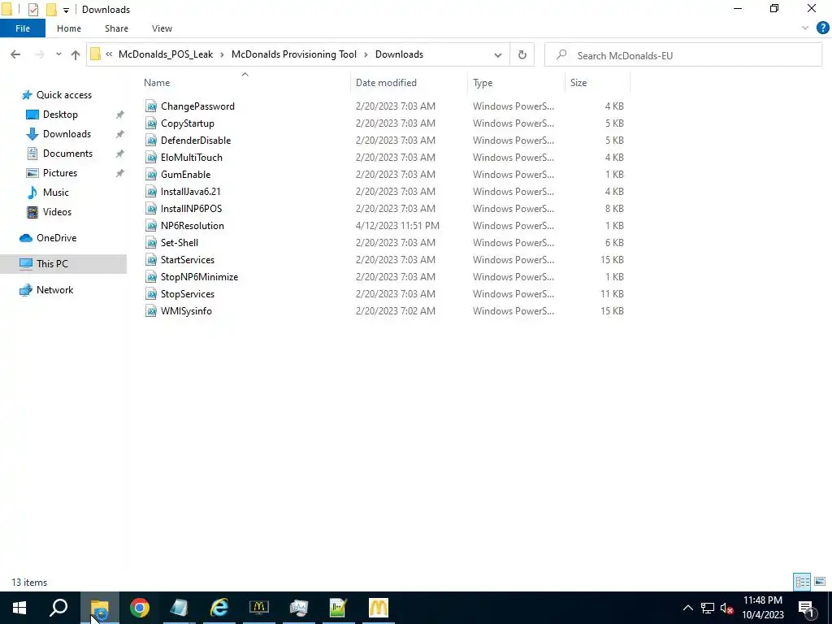Sort by the Name column header
This screenshot has width=832, height=624.
(157, 83)
